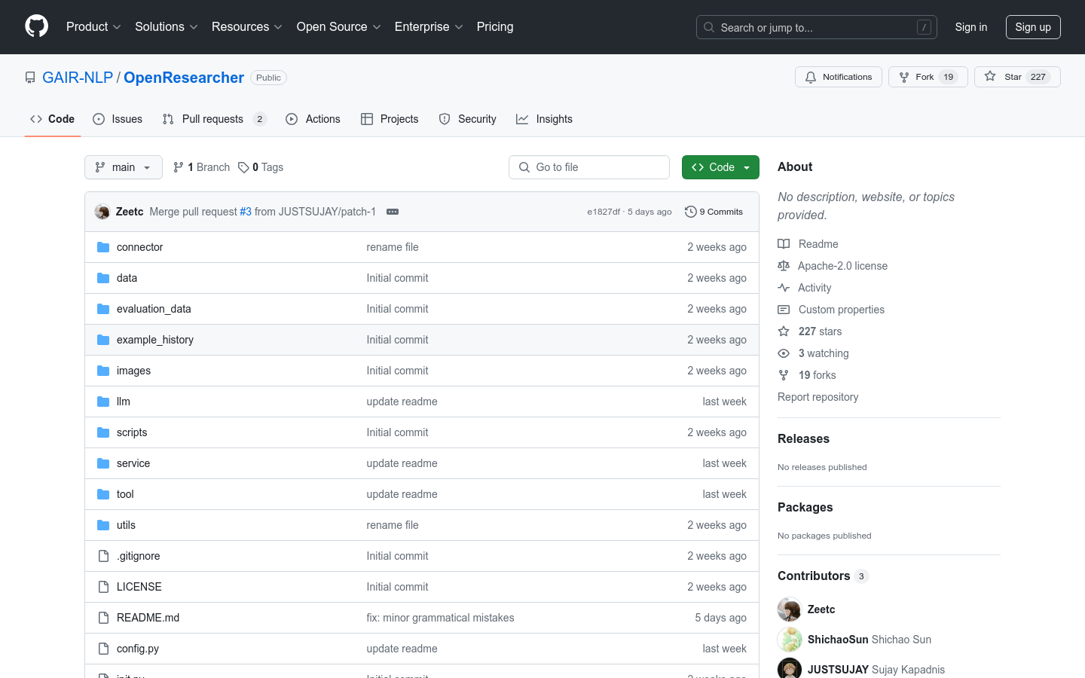The height and width of the screenshot is (678, 1085).
Task: Open the connector folder
Action: pyautogui.click(x=139, y=247)
